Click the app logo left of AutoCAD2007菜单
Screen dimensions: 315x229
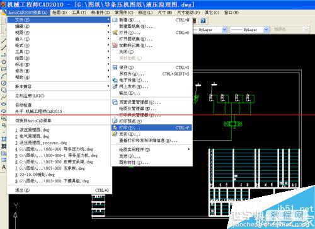click(4, 13)
